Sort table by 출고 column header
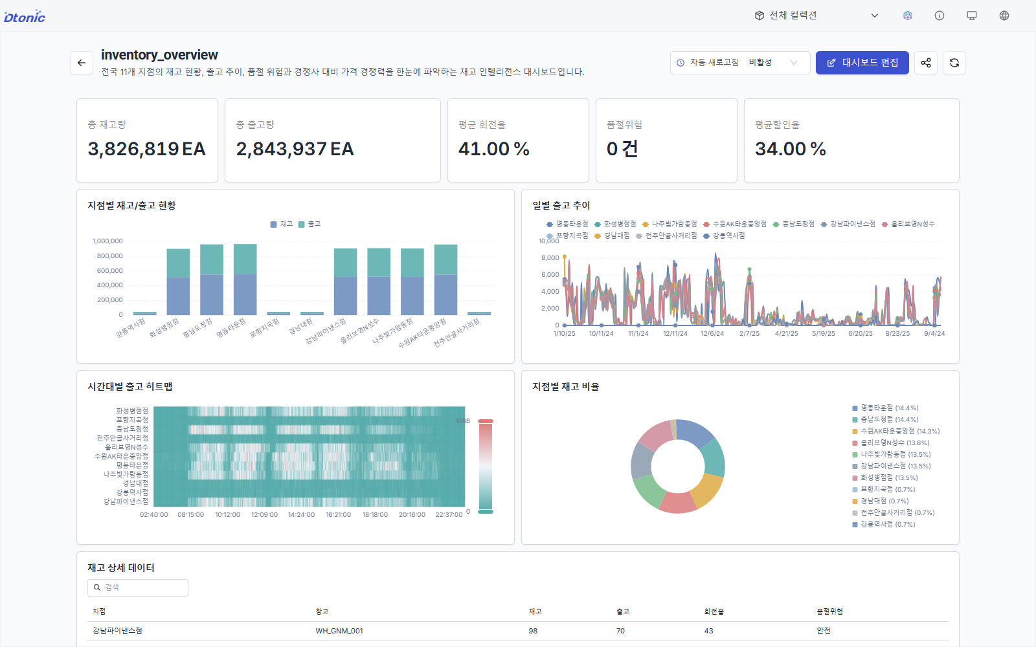 click(622, 611)
